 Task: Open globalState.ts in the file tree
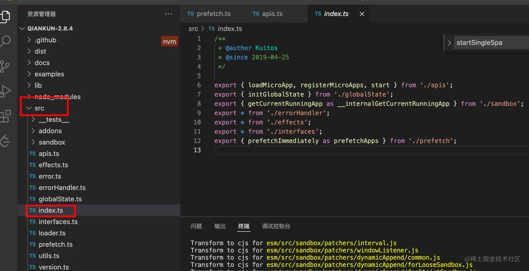point(60,199)
